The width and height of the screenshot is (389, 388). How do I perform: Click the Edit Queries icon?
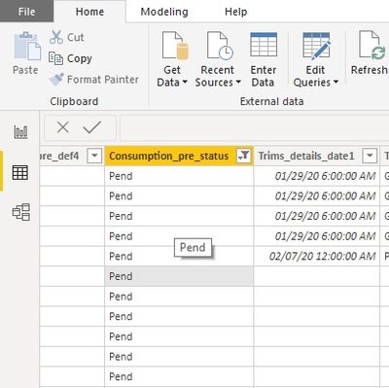pyautogui.click(x=316, y=46)
